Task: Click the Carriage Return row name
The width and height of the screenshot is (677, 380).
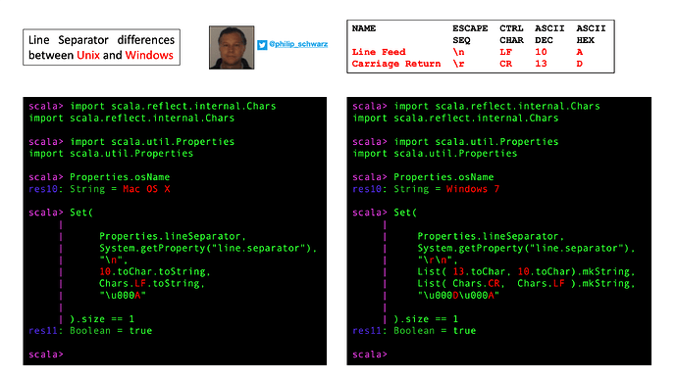Action: (396, 64)
